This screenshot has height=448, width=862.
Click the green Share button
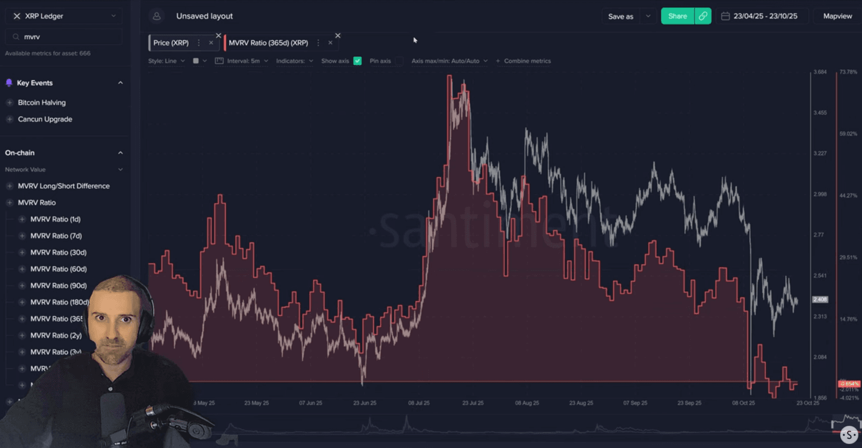tap(677, 16)
